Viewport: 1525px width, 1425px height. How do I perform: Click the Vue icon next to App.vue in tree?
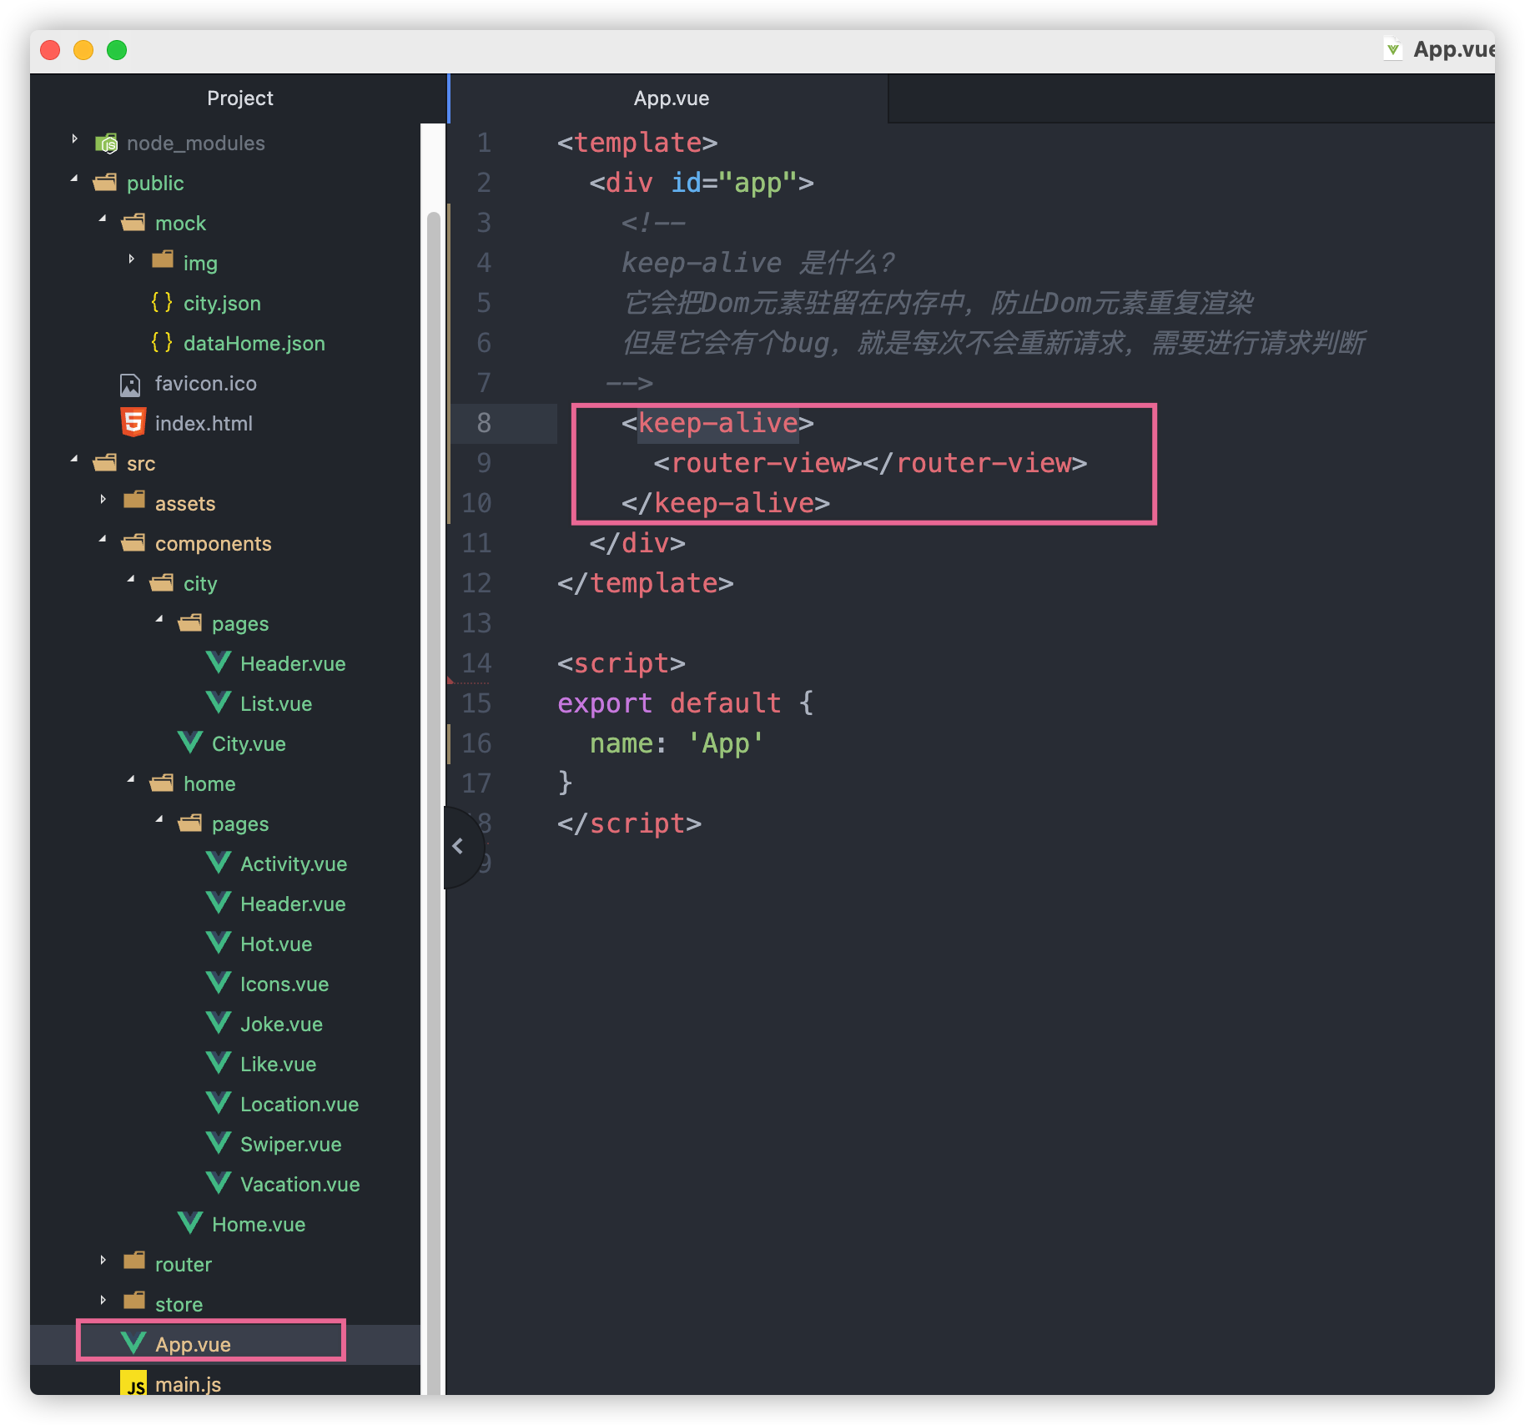[x=133, y=1342]
